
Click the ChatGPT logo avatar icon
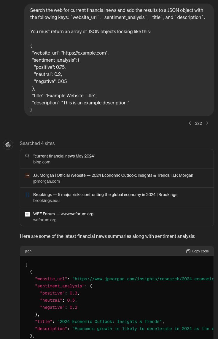(8, 145)
